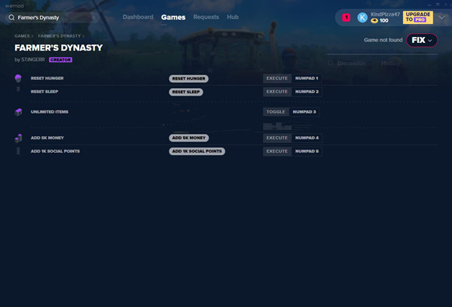Click the Reset Hunger category icon

coord(18,78)
